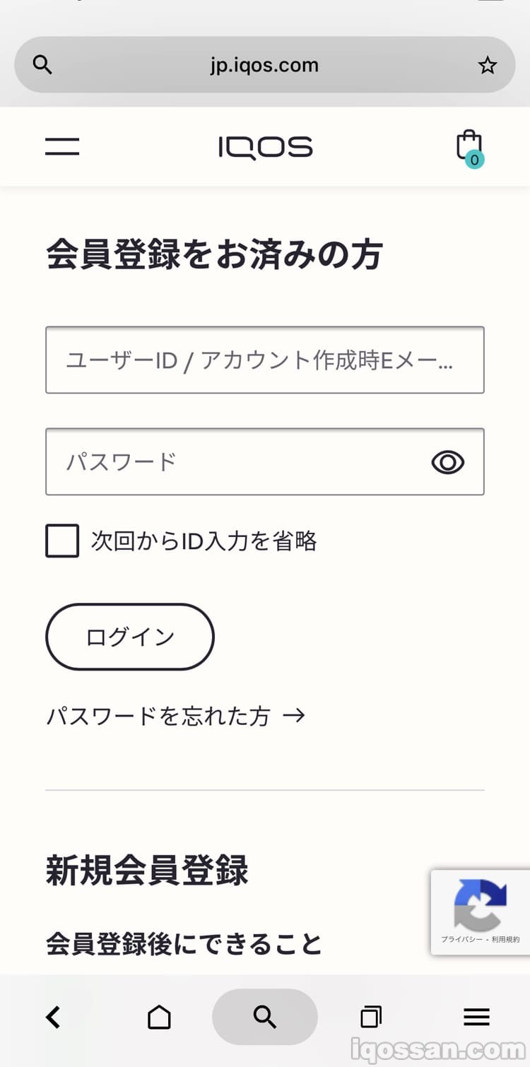Open the browser tabs switcher
Screen dimensions: 530x1067
[371, 1017]
